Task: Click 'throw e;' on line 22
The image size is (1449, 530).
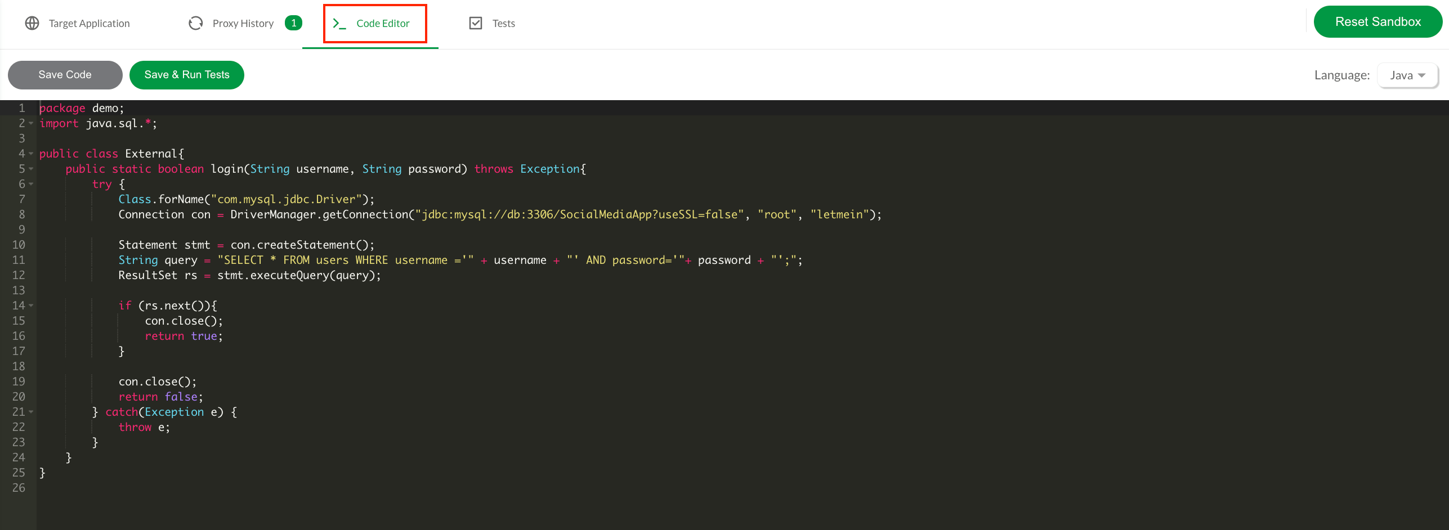Action: [144, 427]
